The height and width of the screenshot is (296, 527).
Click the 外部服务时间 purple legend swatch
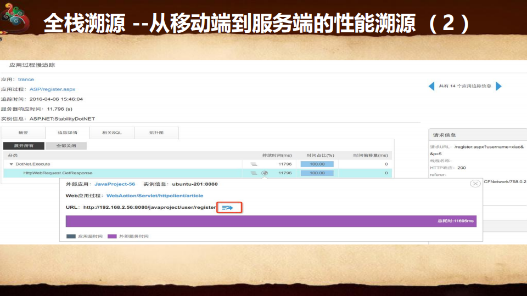112,236
